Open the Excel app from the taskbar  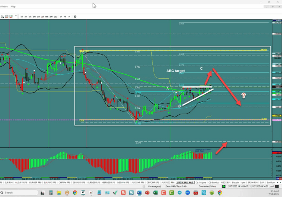[155, 193]
